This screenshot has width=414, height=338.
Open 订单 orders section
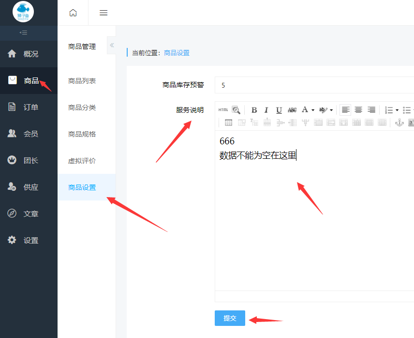pos(29,107)
